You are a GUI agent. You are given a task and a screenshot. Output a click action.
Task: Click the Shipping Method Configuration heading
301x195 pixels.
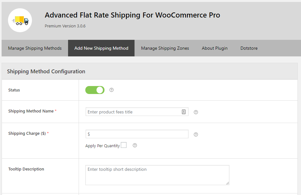pos(46,71)
